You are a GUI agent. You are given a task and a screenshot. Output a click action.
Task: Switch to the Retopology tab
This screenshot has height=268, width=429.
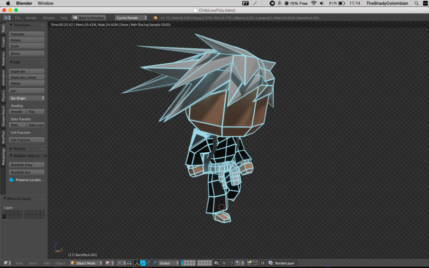pyautogui.click(x=3, y=157)
